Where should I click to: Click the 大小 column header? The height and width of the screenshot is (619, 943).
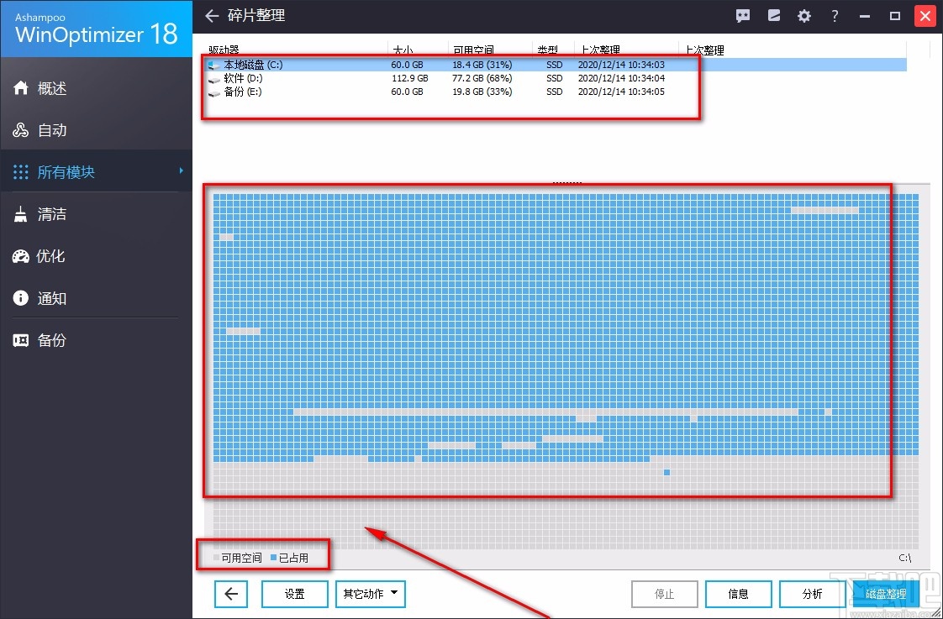403,50
